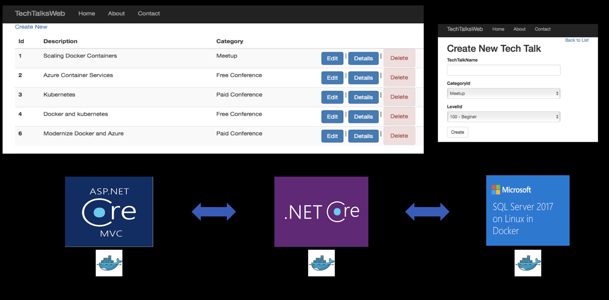Delete the Kubernetes row

[x=399, y=97]
